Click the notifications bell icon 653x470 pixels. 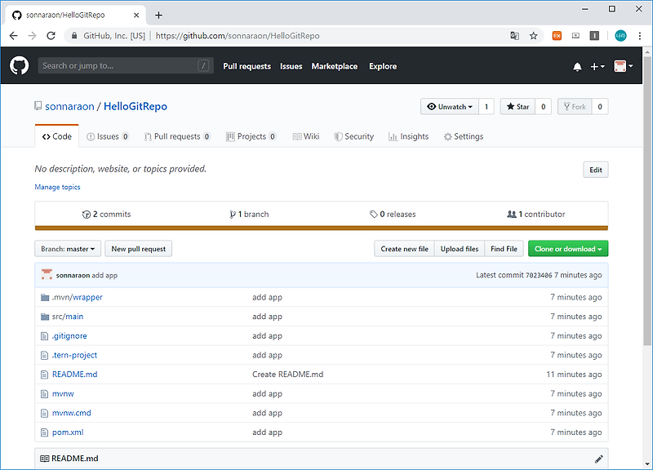pos(577,66)
